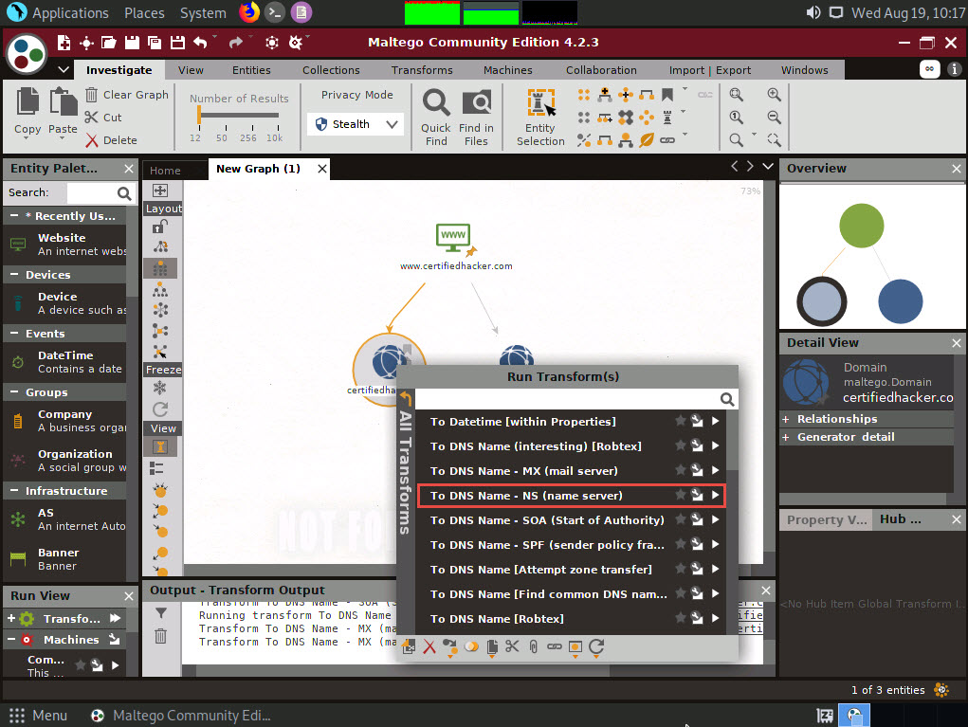
Task: Expand Transforms in Run View
Action: click(11, 618)
